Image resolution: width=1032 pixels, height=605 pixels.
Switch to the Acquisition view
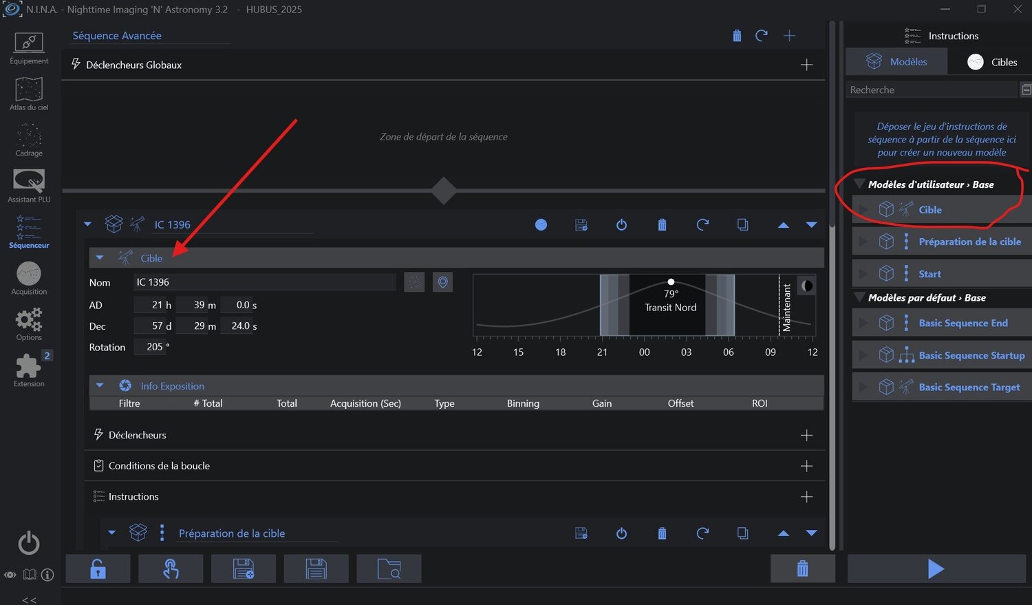pos(29,279)
